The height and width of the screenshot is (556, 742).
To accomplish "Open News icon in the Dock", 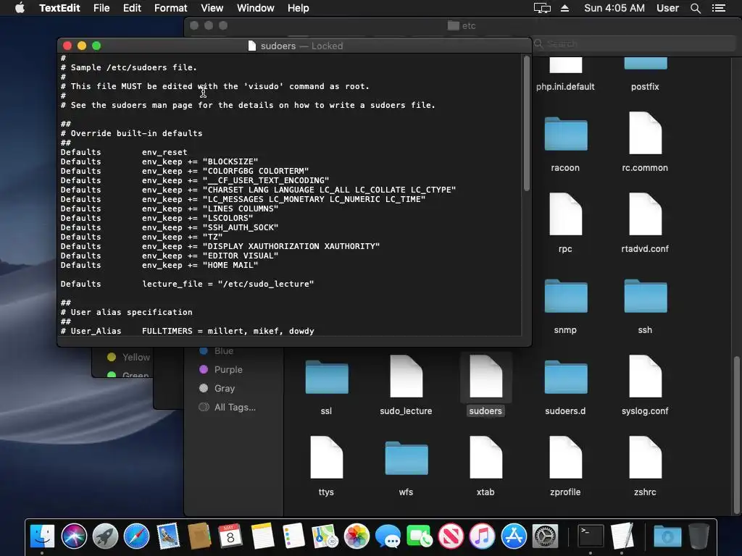I will coord(451,536).
